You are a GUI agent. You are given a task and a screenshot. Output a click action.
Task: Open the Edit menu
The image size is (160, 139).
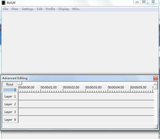pyautogui.click(x=40, y=9)
